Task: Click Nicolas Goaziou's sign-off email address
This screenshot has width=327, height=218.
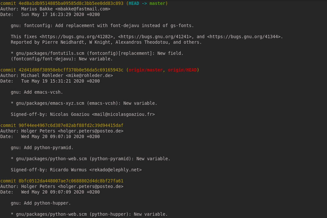Action: pyautogui.click(x=123, y=114)
